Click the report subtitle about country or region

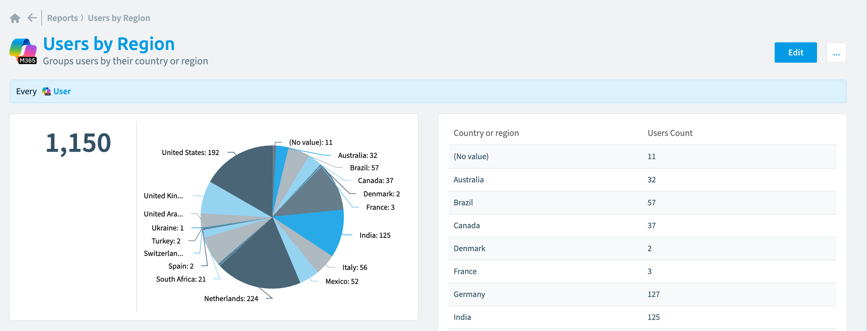tap(125, 61)
